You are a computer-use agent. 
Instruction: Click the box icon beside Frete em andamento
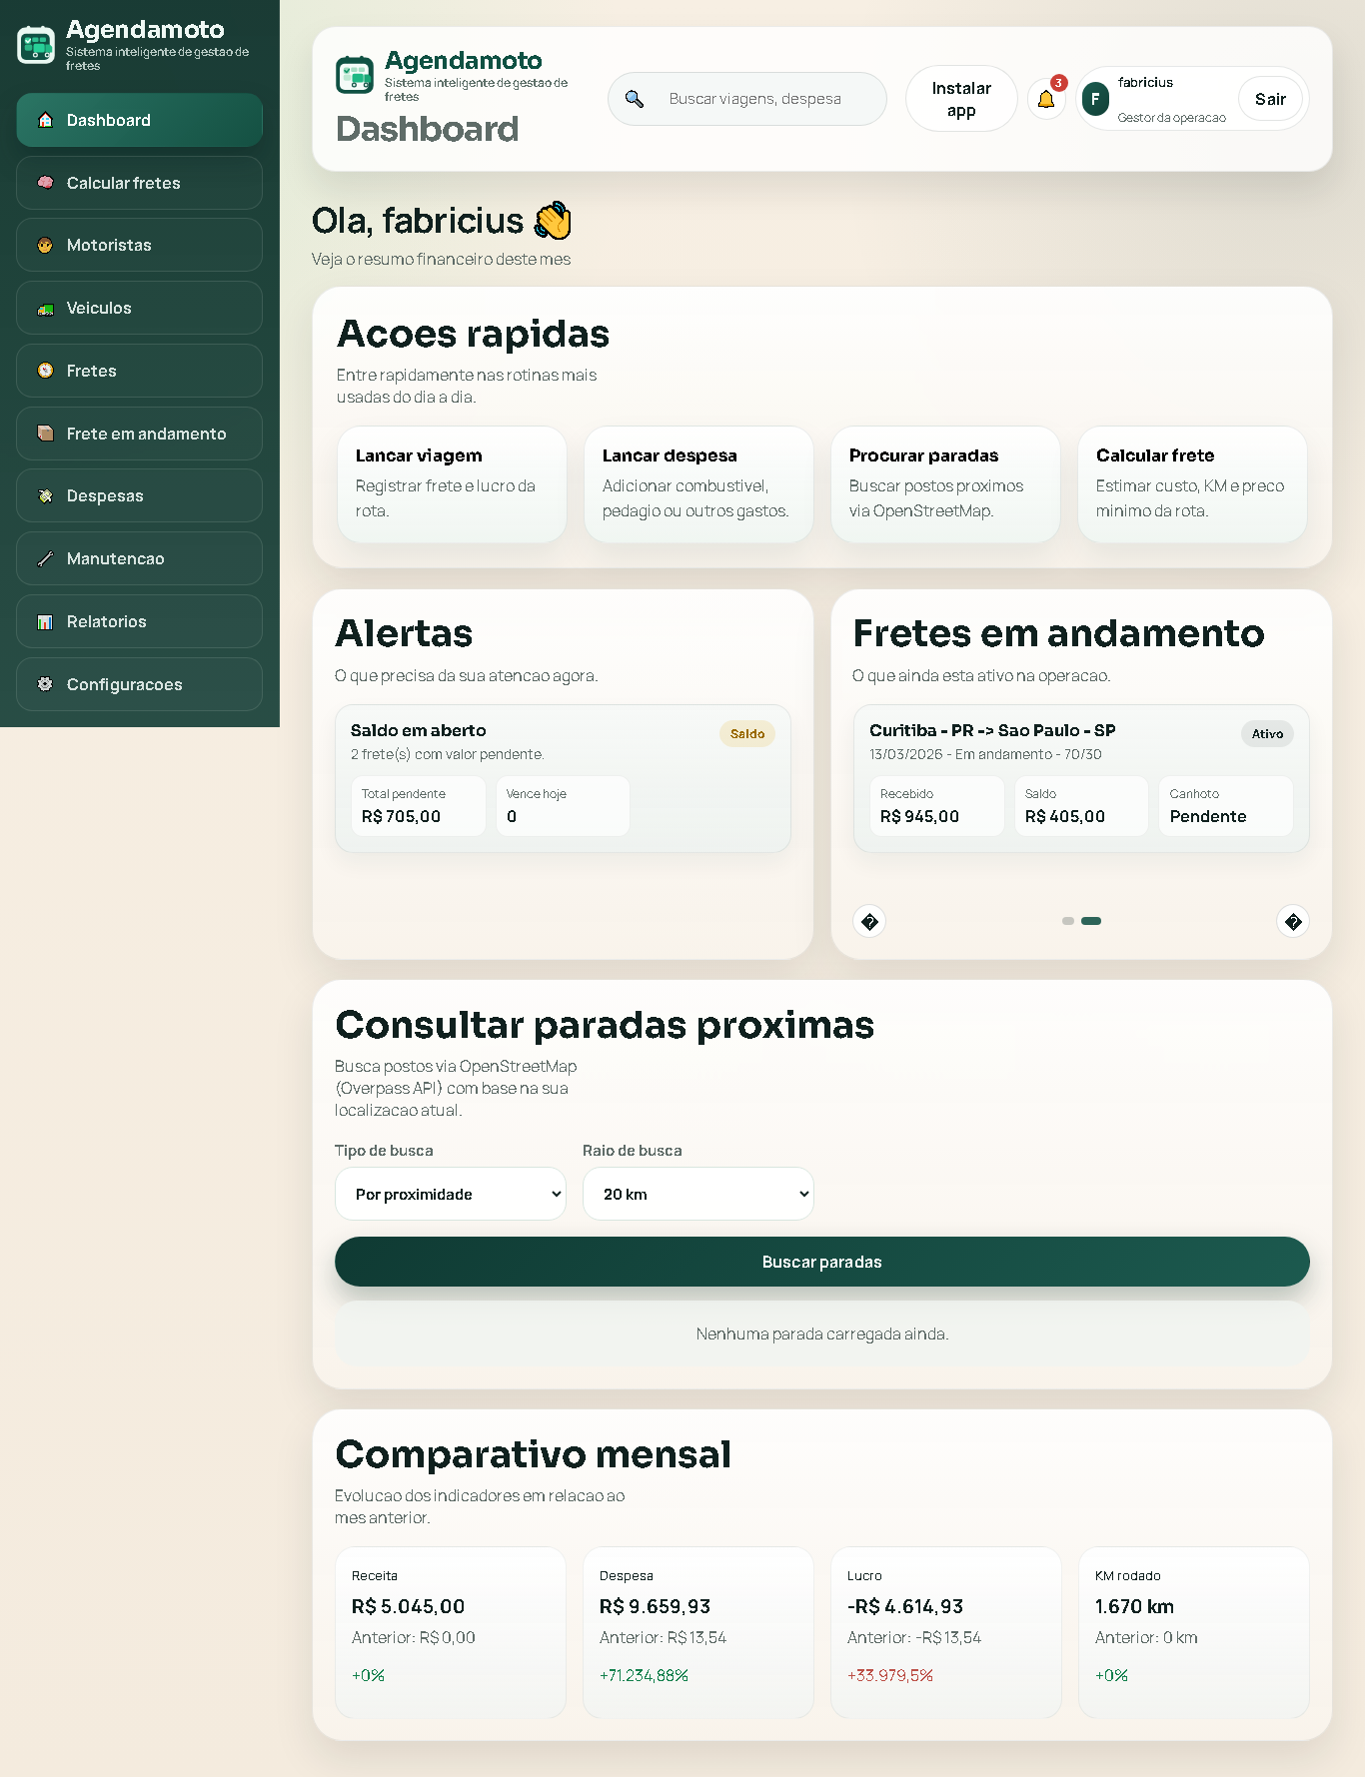click(45, 434)
